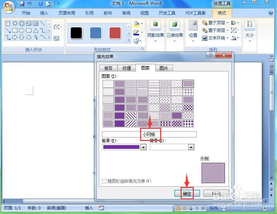Viewport: 277px width, 214px height.
Task: Click the 98% zoom level
Action: pyautogui.click(x=214, y=208)
